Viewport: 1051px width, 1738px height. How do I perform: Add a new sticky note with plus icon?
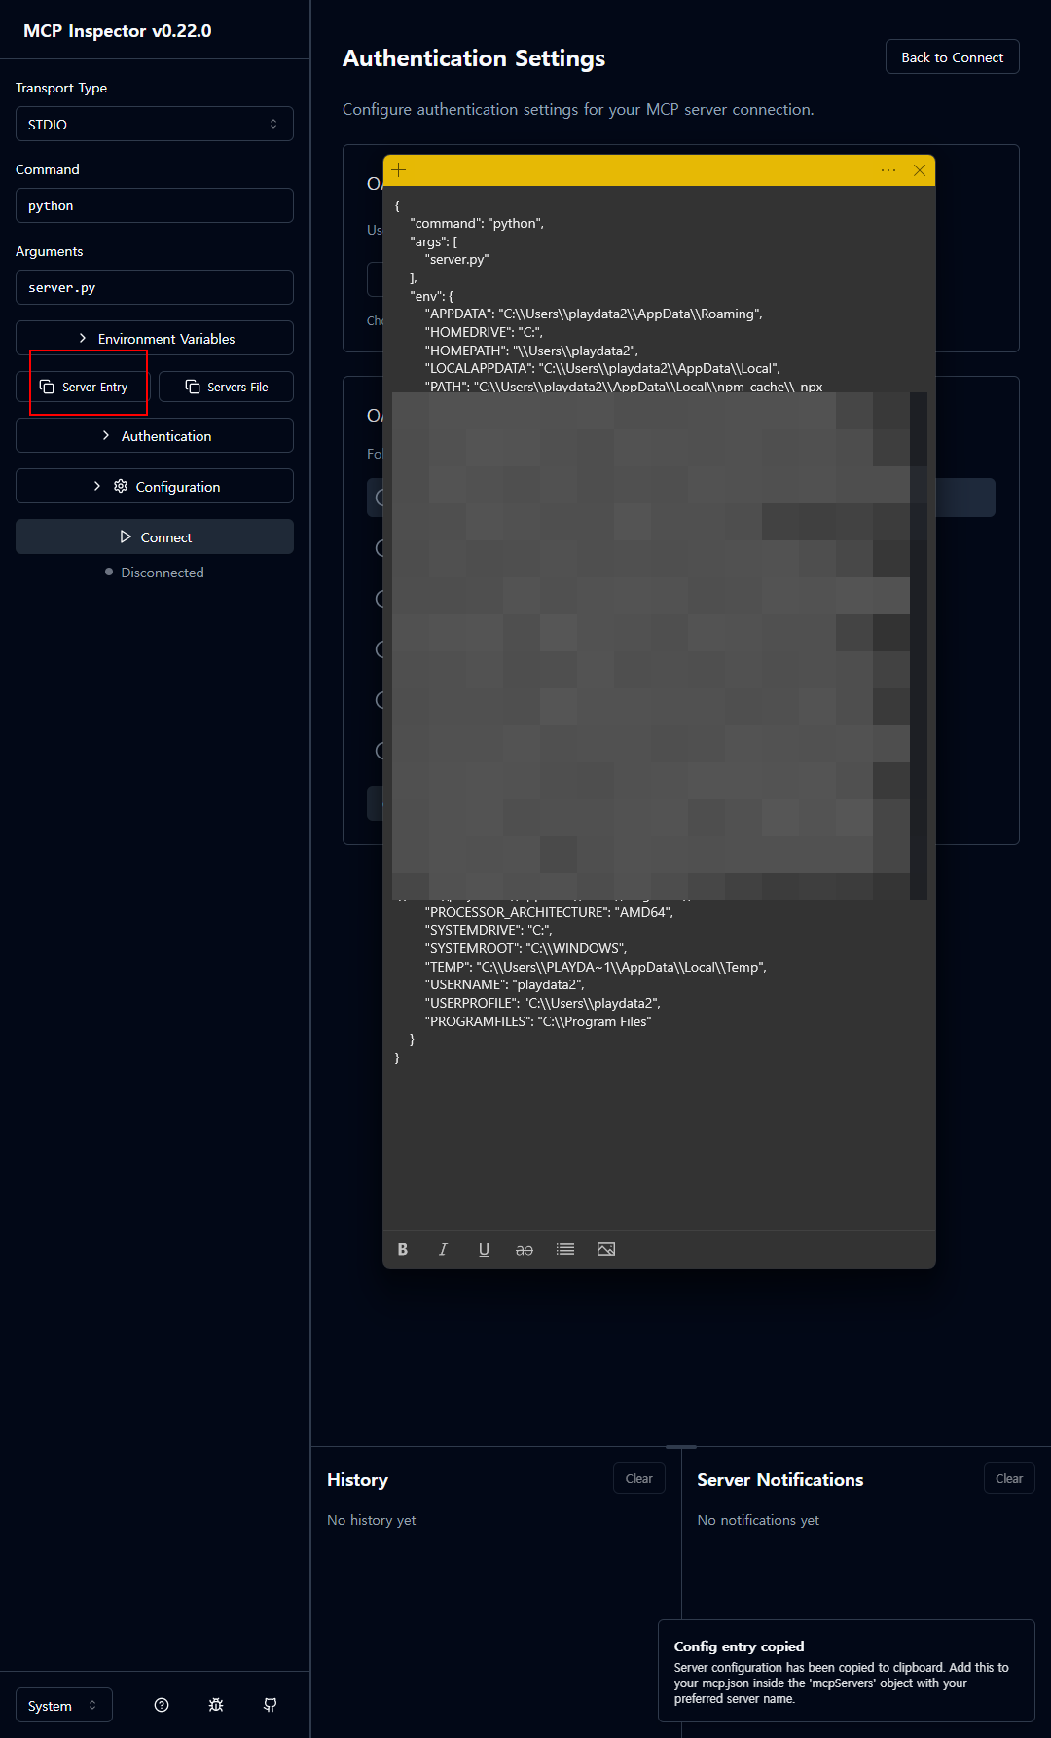click(399, 169)
